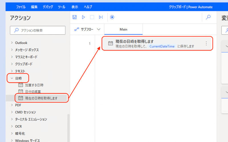Select the 日付の減算 action
Image resolution: width=228 pixels, height=142 pixels.
click(33, 91)
